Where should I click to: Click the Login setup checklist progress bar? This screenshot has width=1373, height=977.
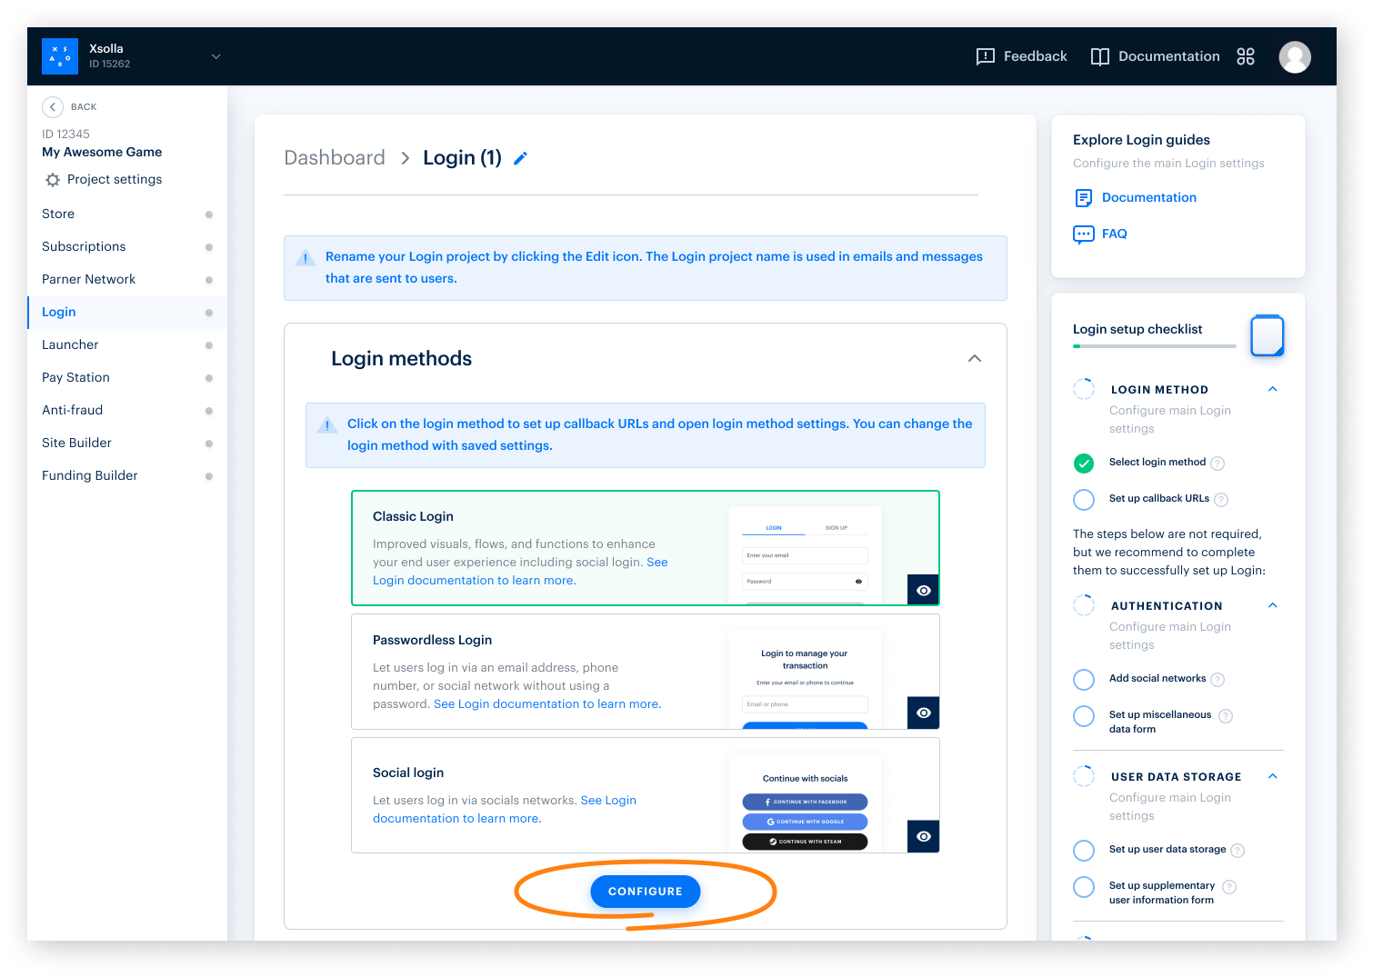[1154, 346]
